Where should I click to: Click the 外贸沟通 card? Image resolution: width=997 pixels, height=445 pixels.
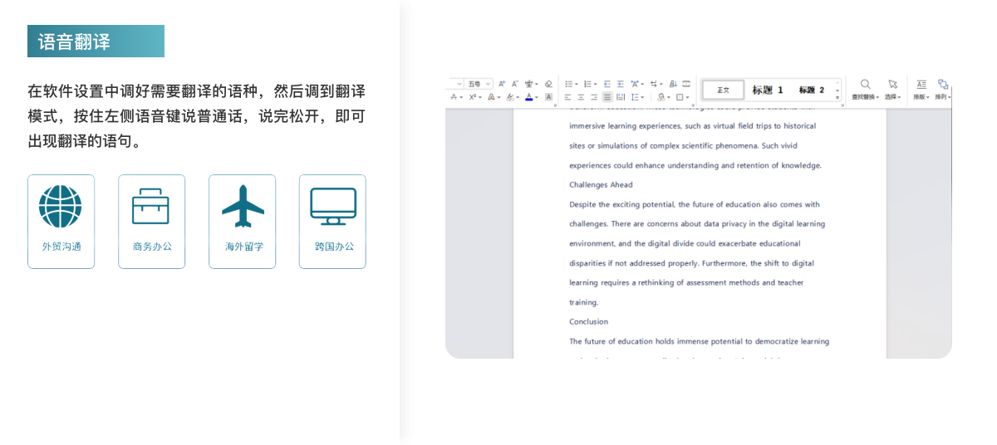(61, 222)
